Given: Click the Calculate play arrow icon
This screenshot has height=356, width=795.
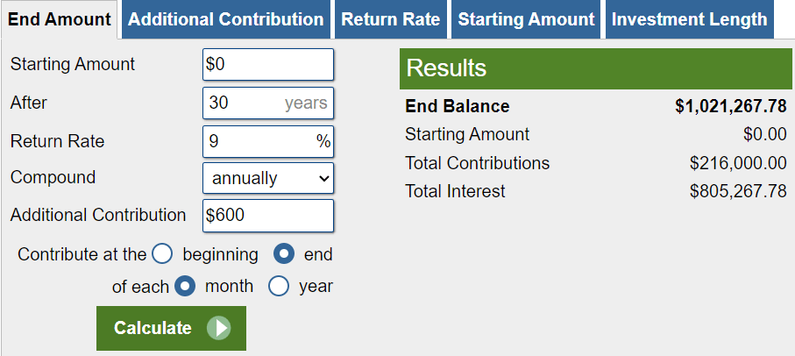Looking at the screenshot, I should coord(218,328).
